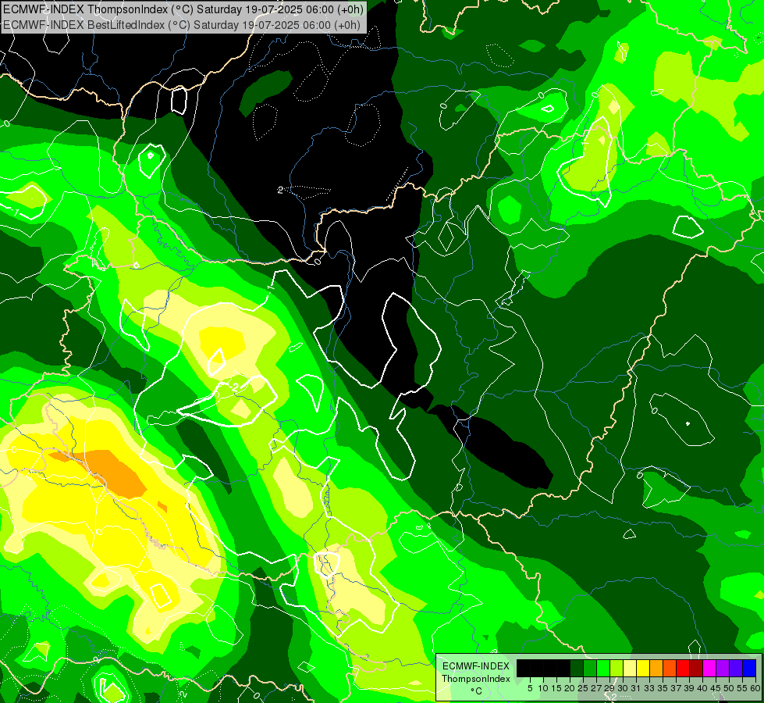
Task: Click the blue 55–60 legend swatch
Action: (749, 668)
